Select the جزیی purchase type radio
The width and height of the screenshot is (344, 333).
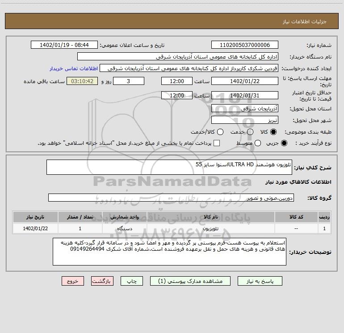[284, 143]
